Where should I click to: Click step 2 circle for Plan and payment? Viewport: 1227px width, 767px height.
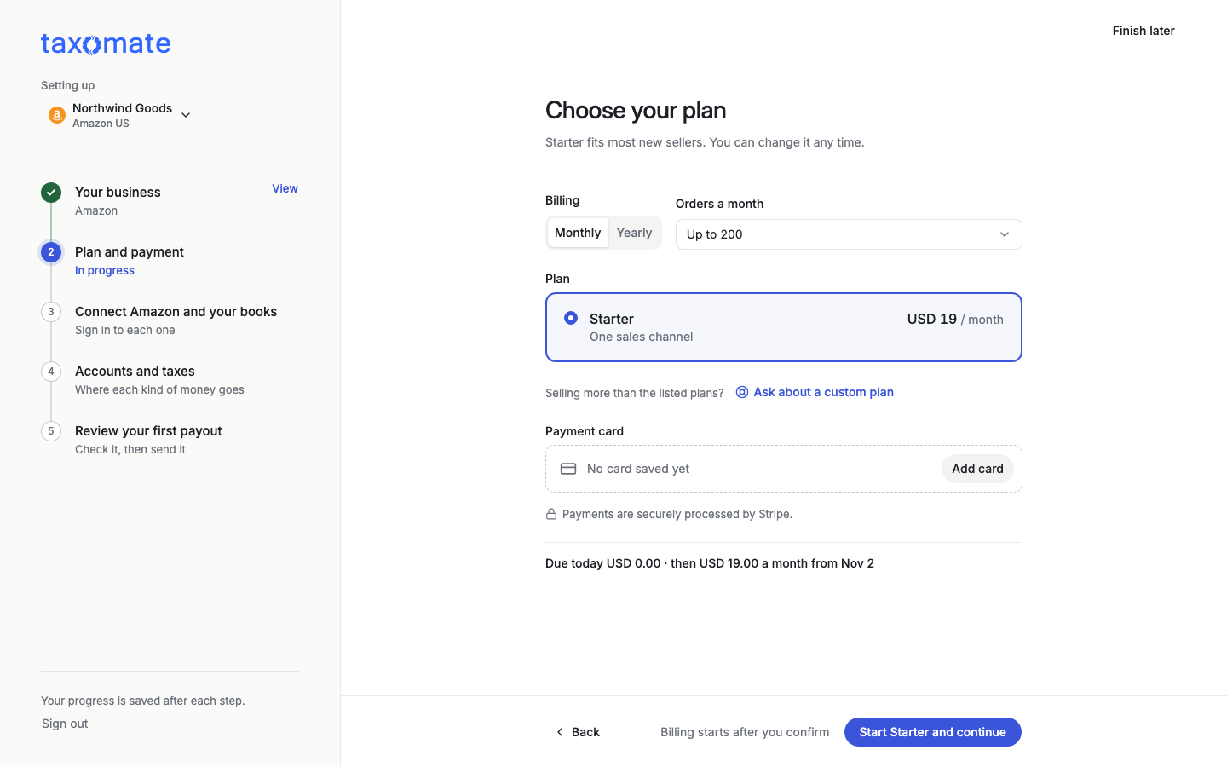51,252
